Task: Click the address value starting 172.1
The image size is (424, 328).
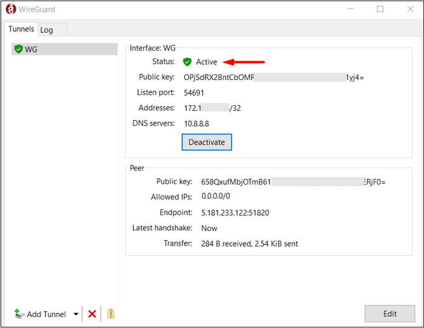Action: 212,109
